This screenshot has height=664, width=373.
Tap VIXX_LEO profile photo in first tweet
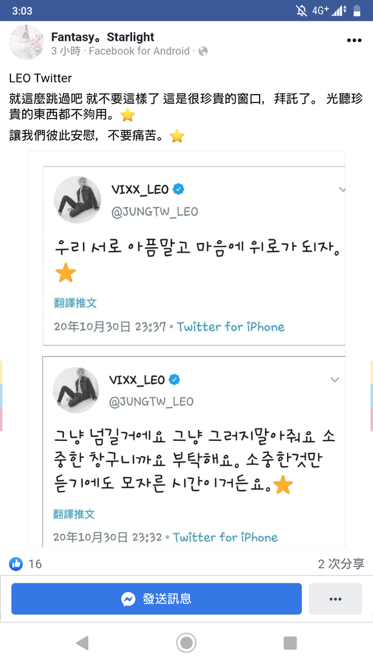click(x=78, y=200)
